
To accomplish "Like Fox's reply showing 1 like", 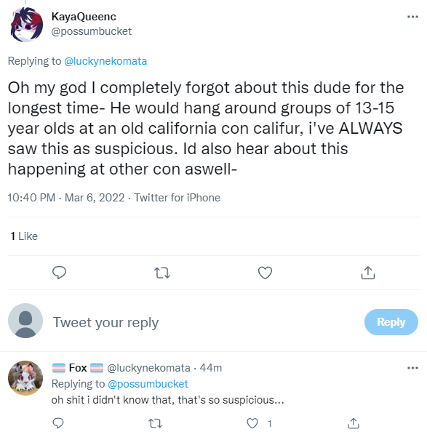I will [x=252, y=423].
